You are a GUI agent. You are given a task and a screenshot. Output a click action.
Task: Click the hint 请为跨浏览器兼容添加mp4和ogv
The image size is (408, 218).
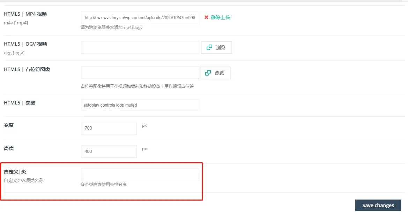[x=112, y=28]
